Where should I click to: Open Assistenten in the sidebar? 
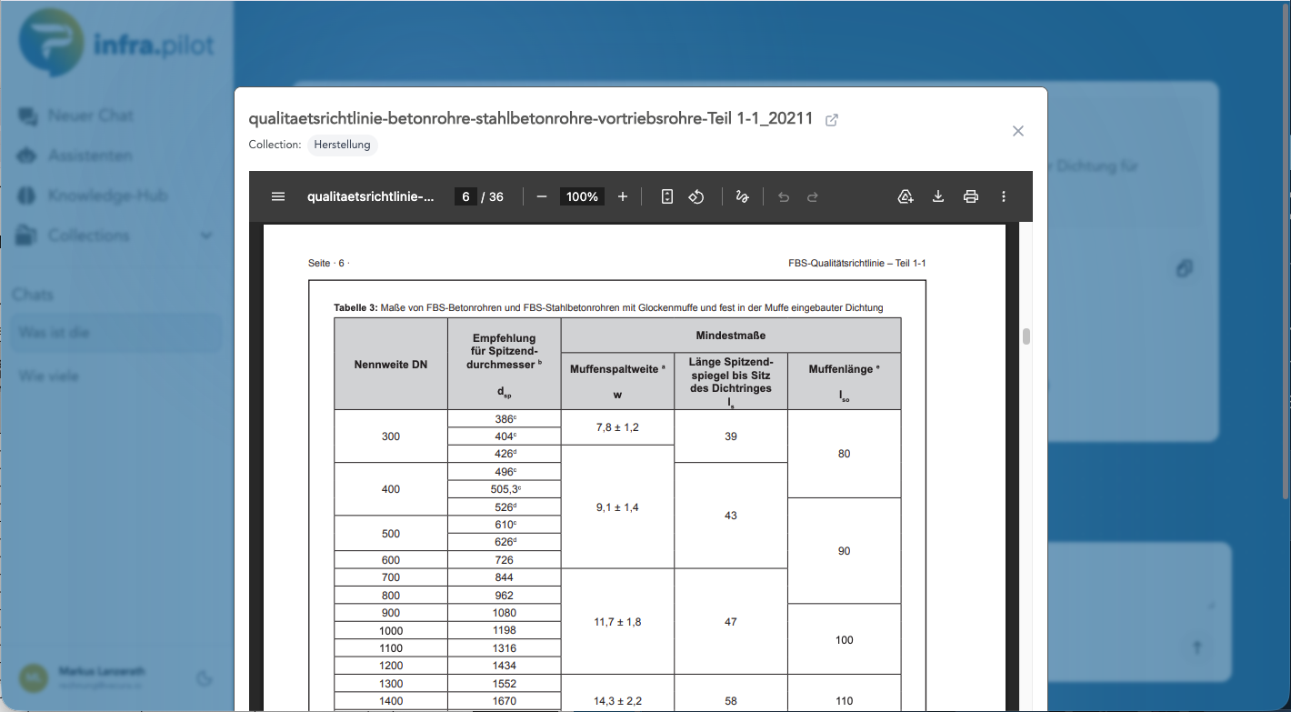click(90, 155)
